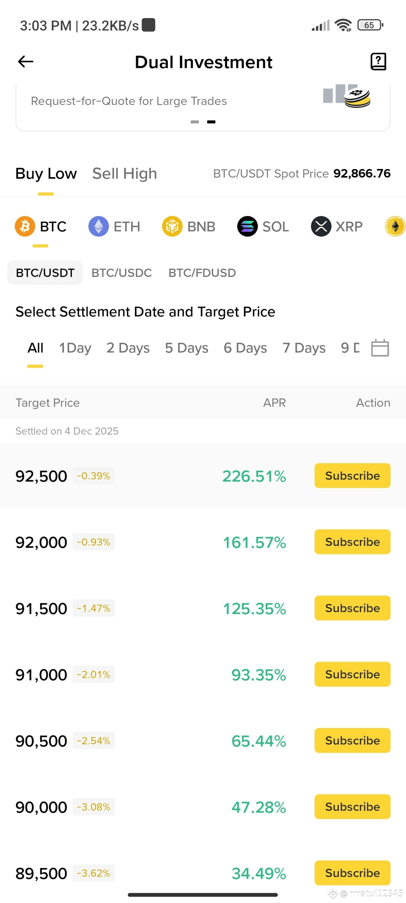Subscribe to the 92,500 target price
The width and height of the screenshot is (406, 903).
(x=352, y=476)
